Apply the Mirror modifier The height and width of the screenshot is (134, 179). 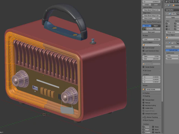(172, 17)
